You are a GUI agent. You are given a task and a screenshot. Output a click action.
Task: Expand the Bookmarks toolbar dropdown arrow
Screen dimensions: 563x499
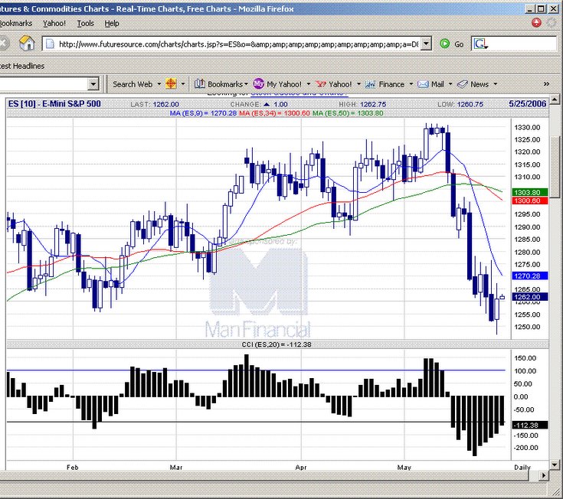tap(246, 84)
